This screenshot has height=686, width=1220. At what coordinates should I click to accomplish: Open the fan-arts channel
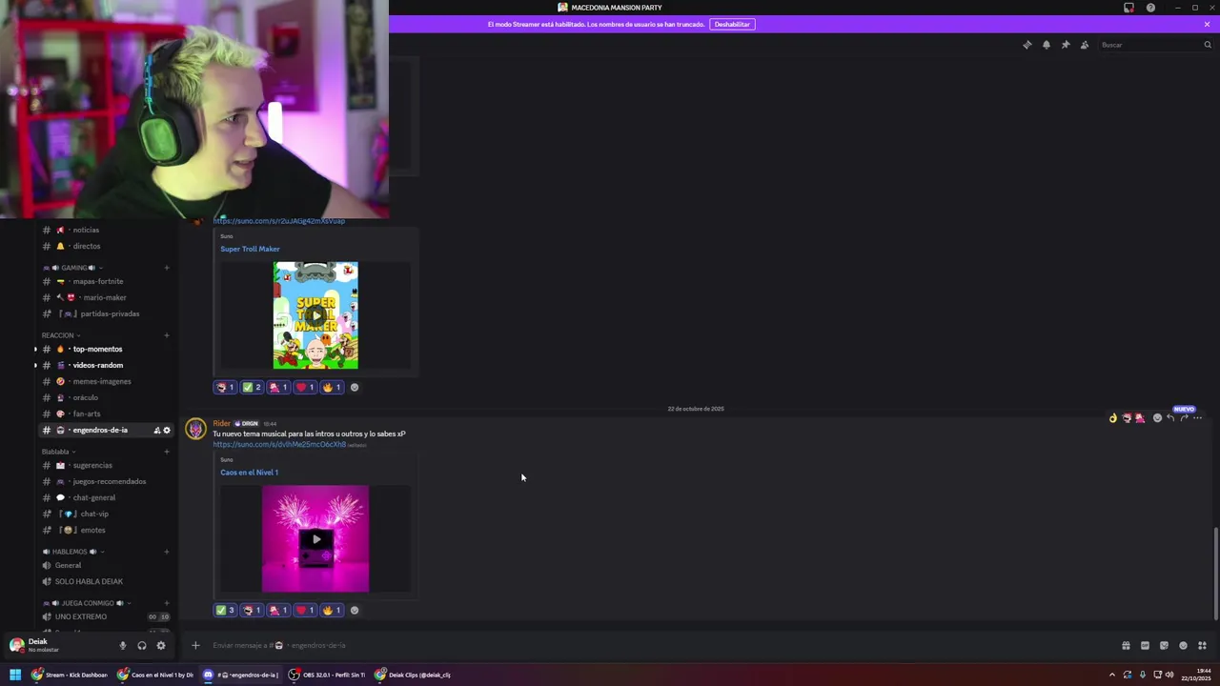(107, 414)
